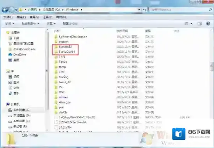This screenshot has height=148, width=214.
Task: Select 桌面 in navigation pane
Action: coord(16,60)
